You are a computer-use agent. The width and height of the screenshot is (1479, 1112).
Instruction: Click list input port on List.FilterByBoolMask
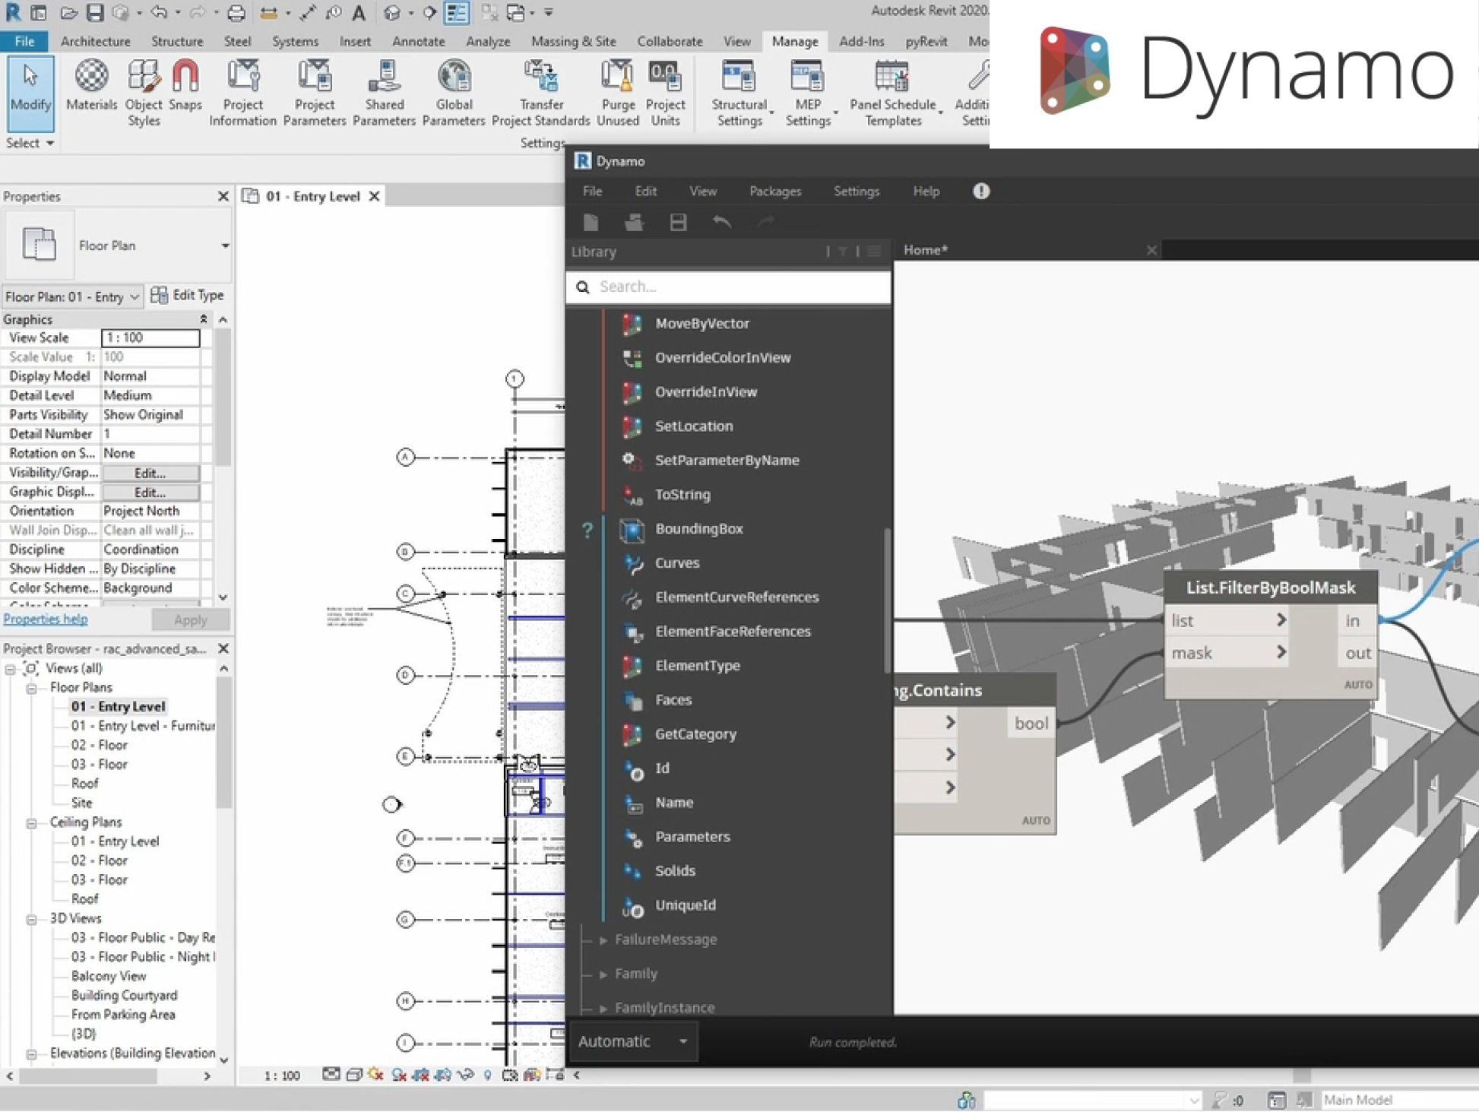point(1226,621)
